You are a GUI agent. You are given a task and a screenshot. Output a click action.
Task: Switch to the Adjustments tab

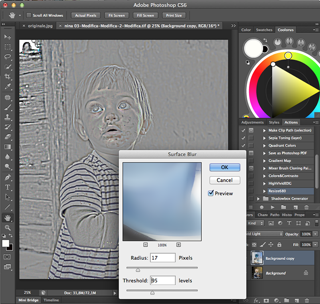[x=252, y=122]
